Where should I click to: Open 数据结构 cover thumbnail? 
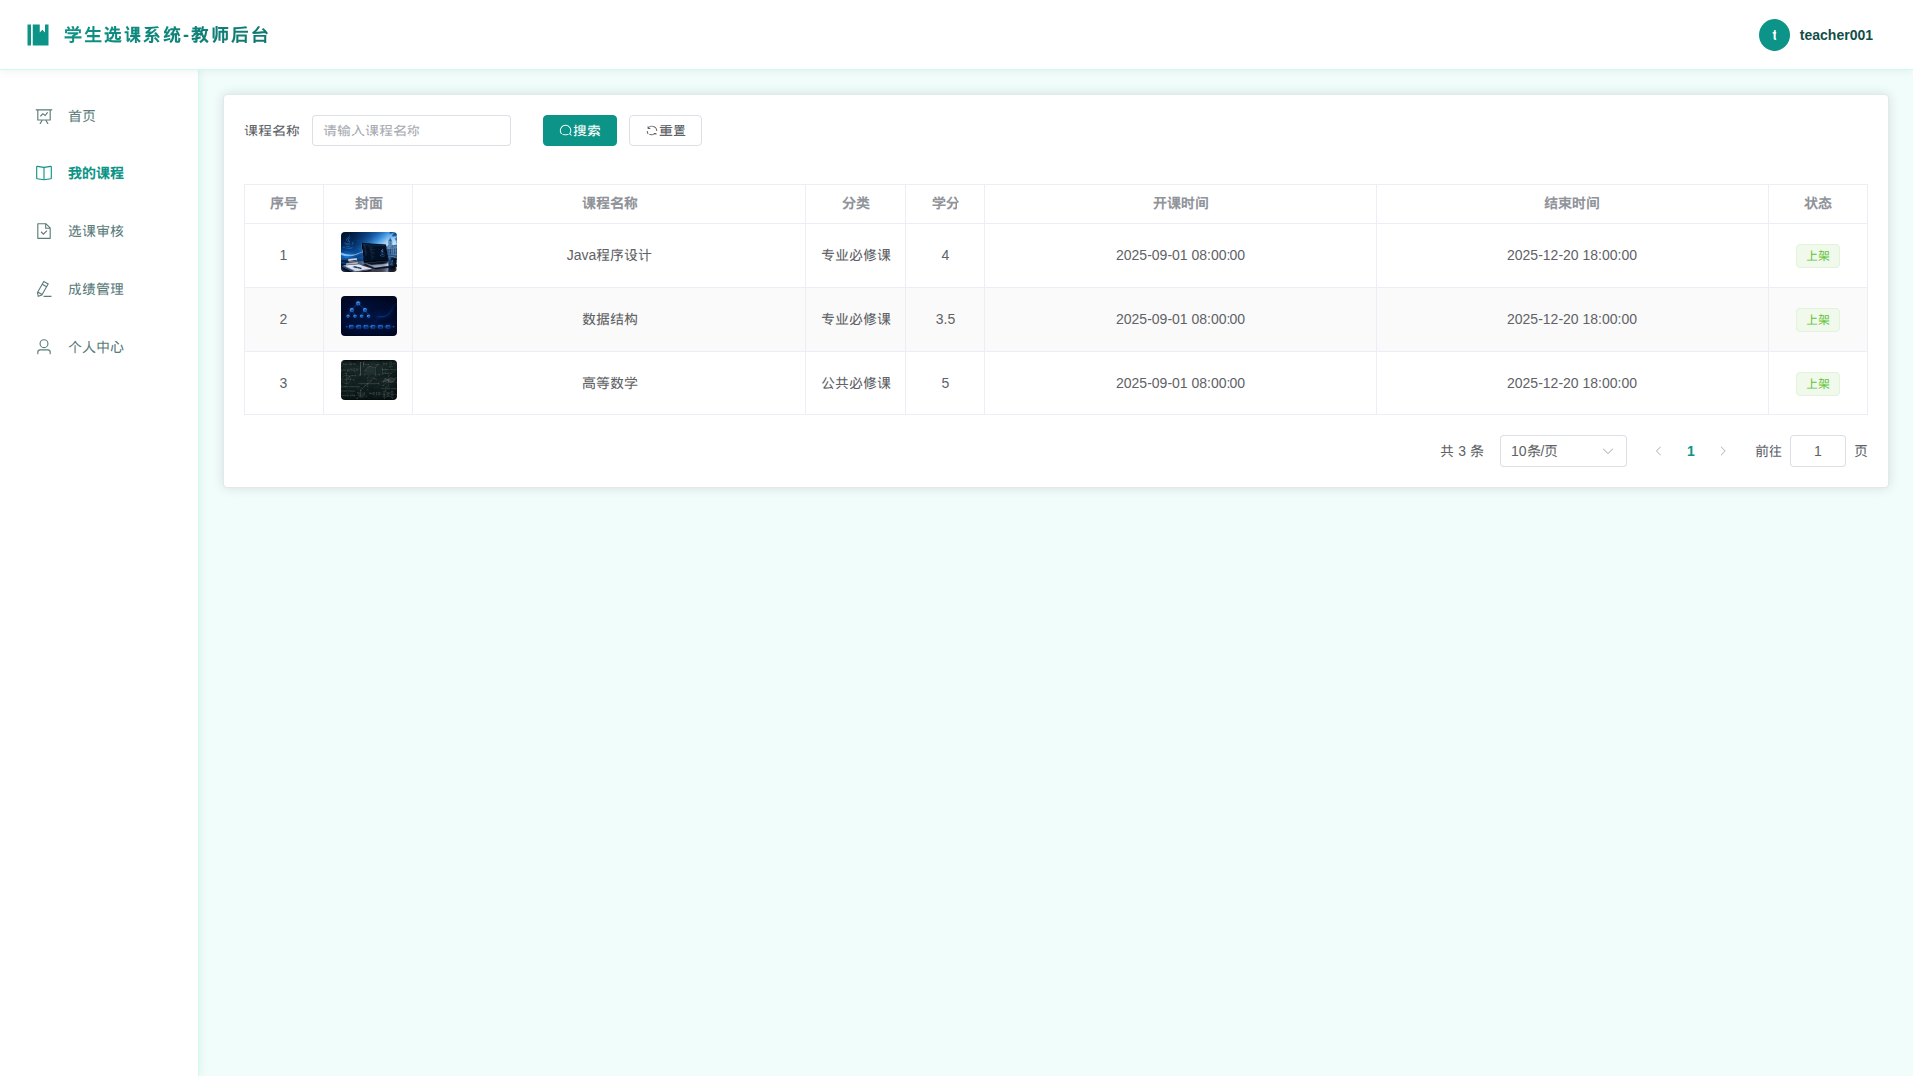(369, 316)
